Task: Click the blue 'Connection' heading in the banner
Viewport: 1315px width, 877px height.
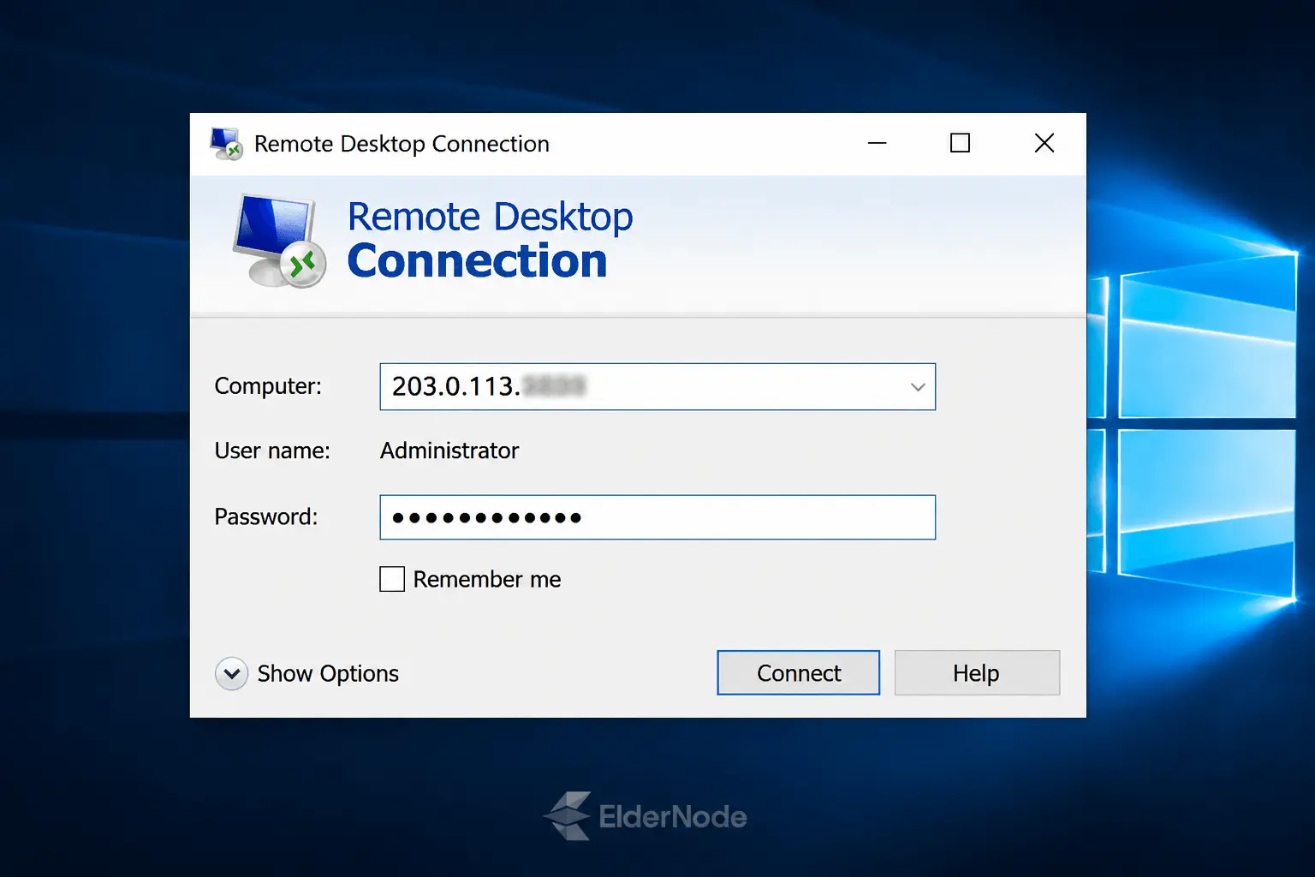Action: pyautogui.click(x=477, y=261)
